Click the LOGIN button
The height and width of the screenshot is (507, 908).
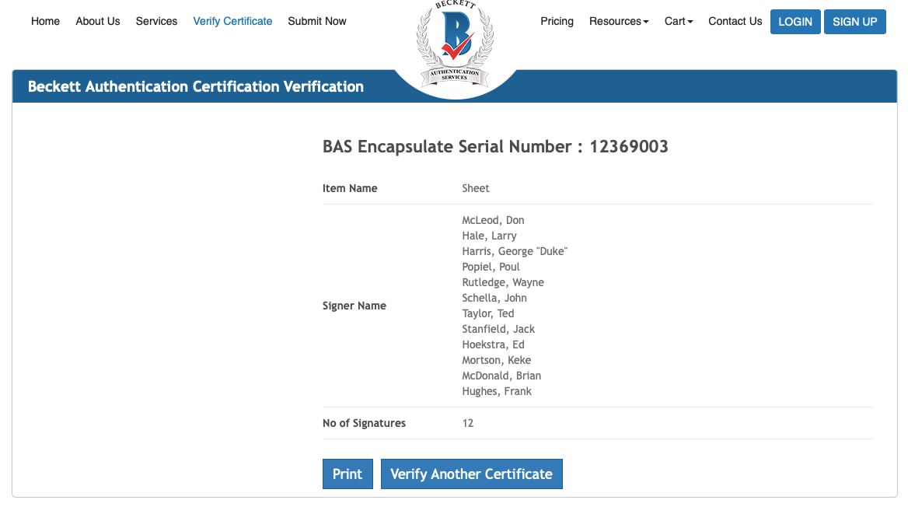coord(795,22)
